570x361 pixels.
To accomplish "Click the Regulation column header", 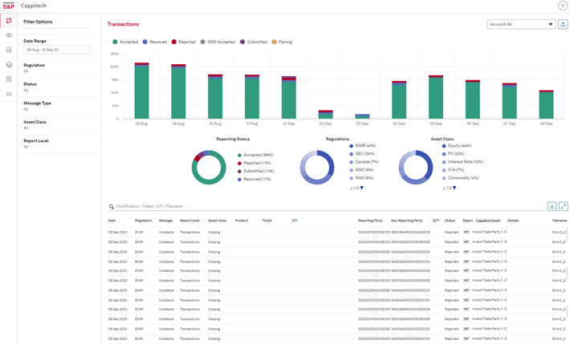I will tap(143, 221).
